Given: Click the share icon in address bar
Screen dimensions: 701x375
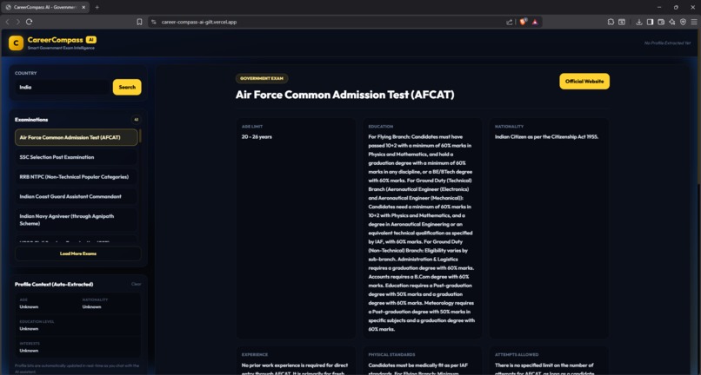Looking at the screenshot, I should pyautogui.click(x=509, y=22).
